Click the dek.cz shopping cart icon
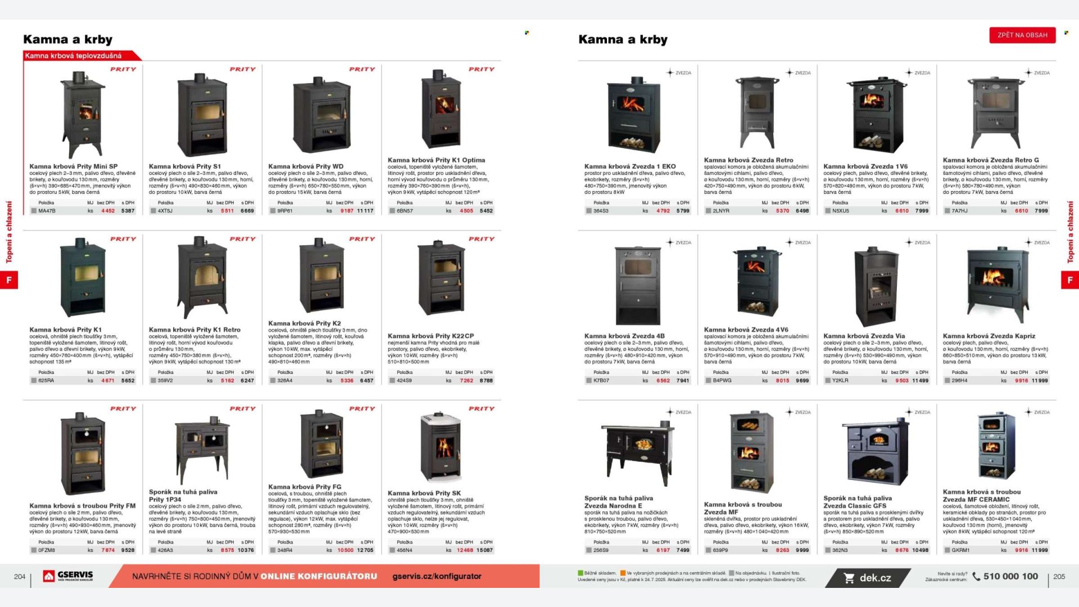The image size is (1079, 607). click(x=849, y=578)
